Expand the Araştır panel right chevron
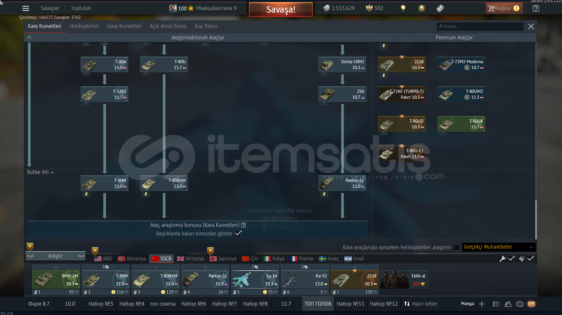The height and width of the screenshot is (315, 562). coord(81,256)
